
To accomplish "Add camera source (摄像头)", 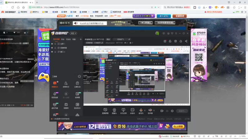I will 114,111.
